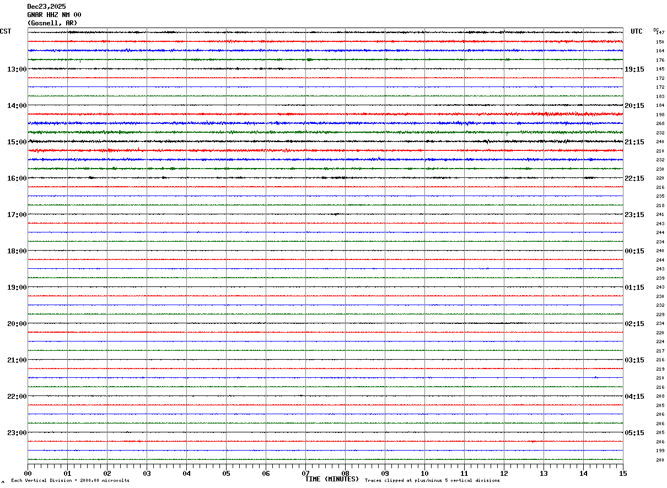Select the 22:00 CST time label

pos(17,396)
